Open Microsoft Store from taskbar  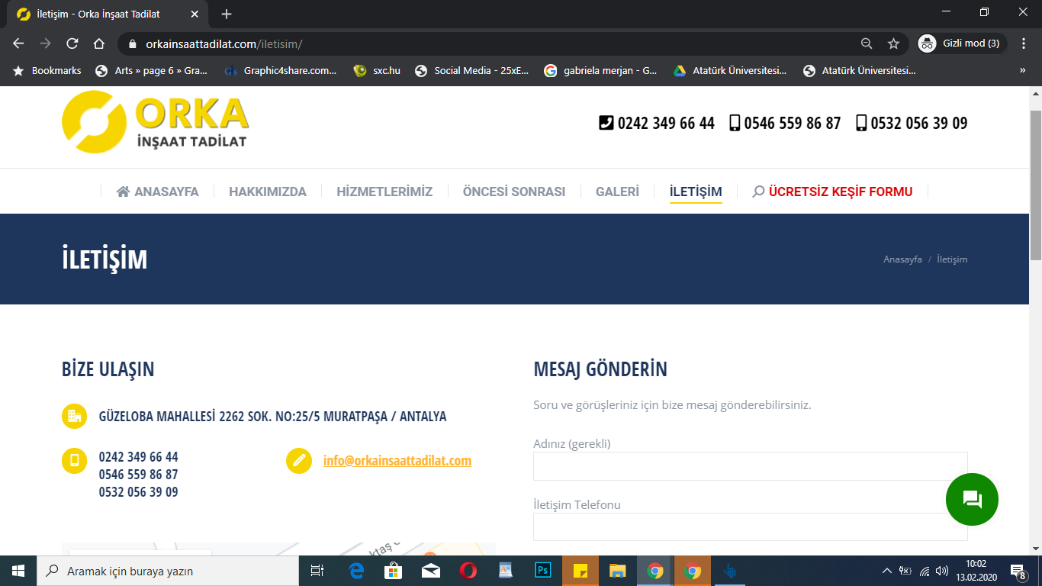click(394, 571)
